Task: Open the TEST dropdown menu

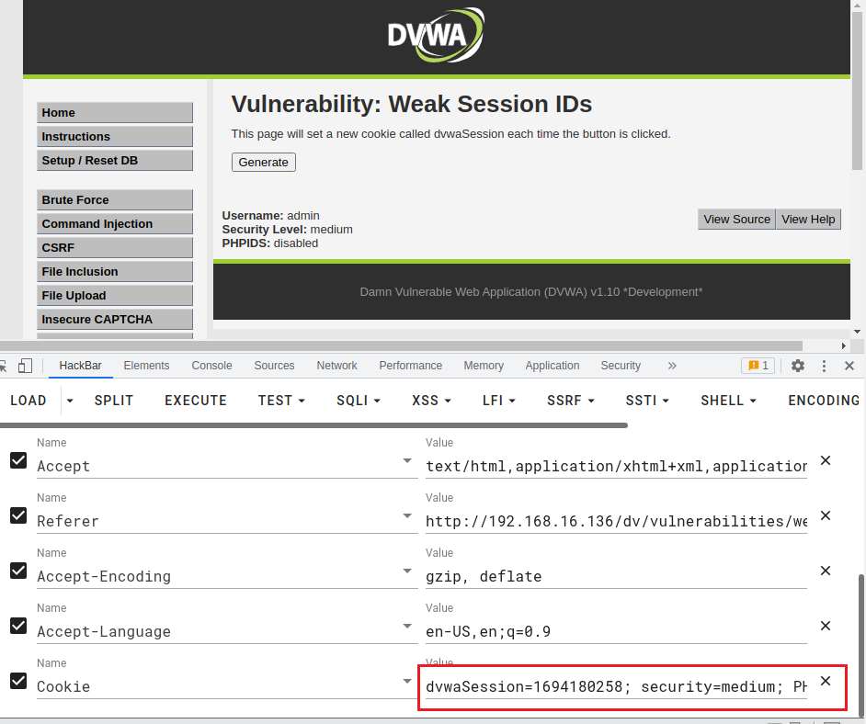Action: tap(281, 401)
